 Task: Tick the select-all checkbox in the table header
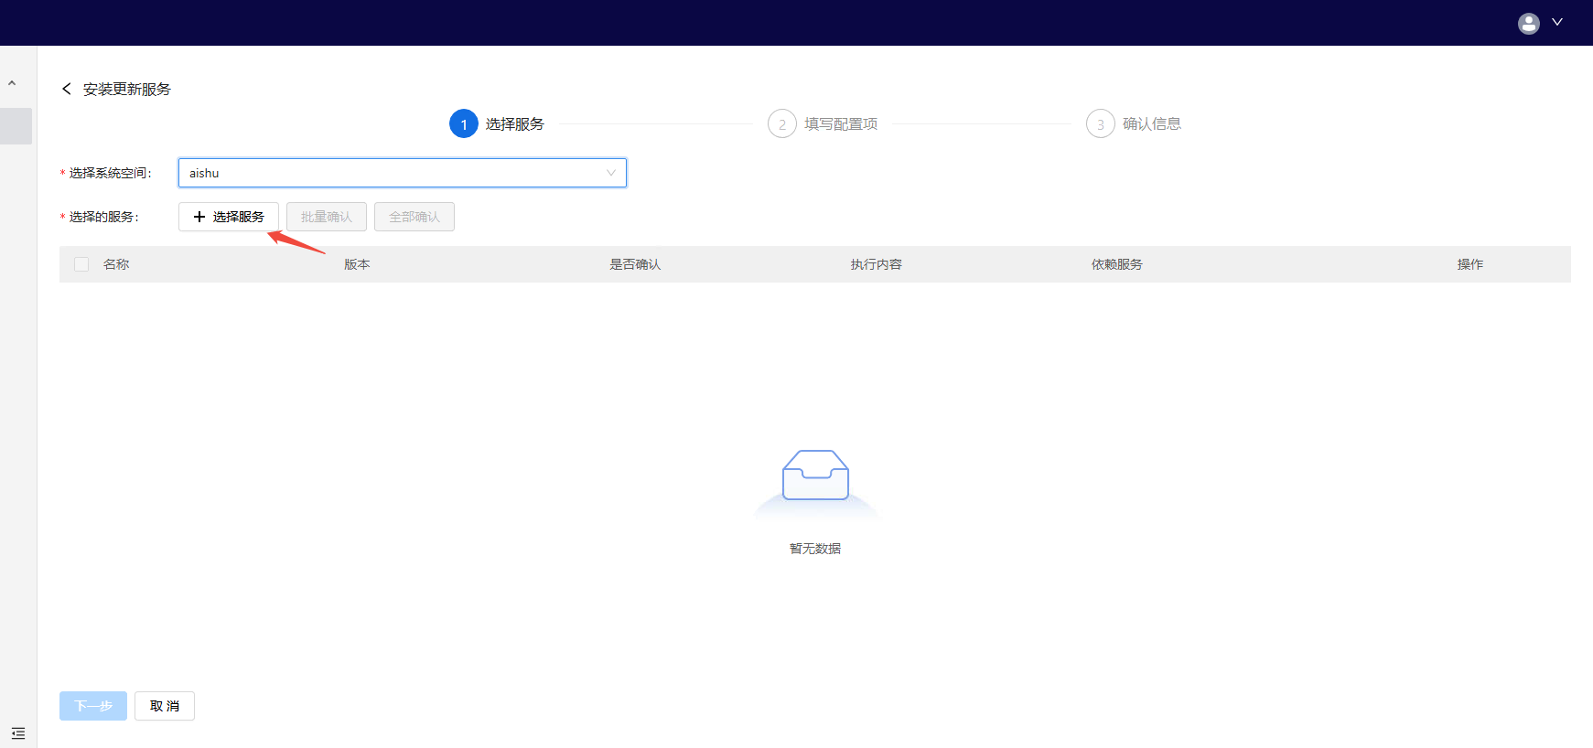coord(81,264)
